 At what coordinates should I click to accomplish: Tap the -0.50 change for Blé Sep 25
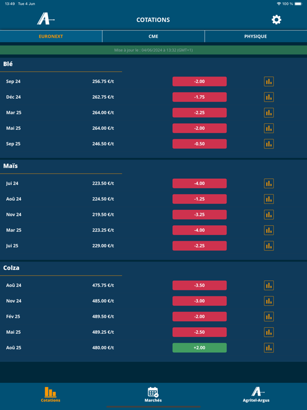click(x=199, y=144)
